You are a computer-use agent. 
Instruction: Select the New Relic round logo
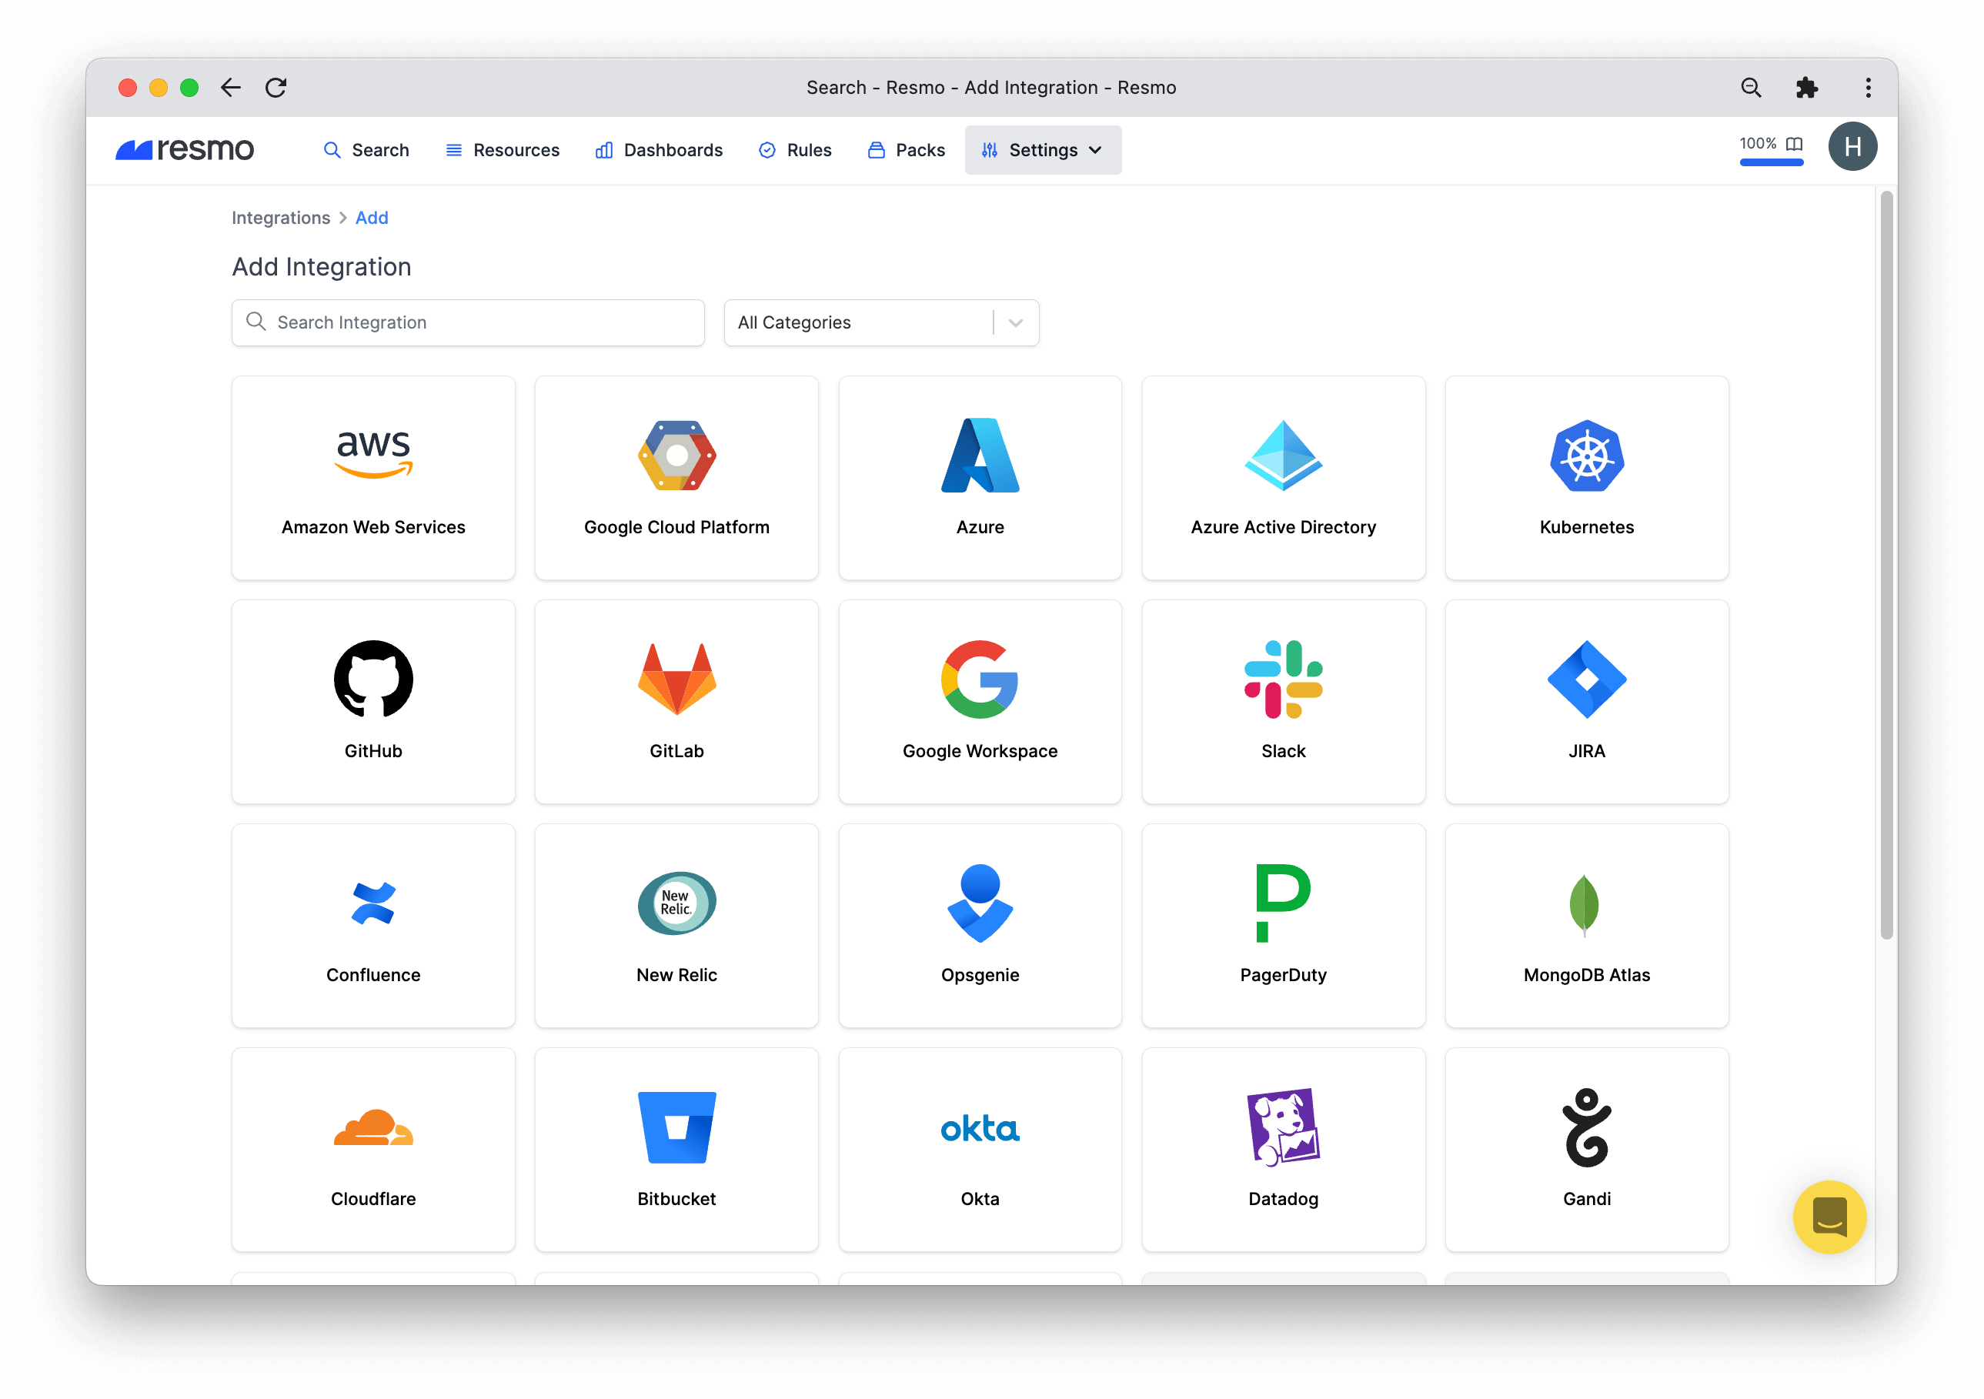coord(676,902)
